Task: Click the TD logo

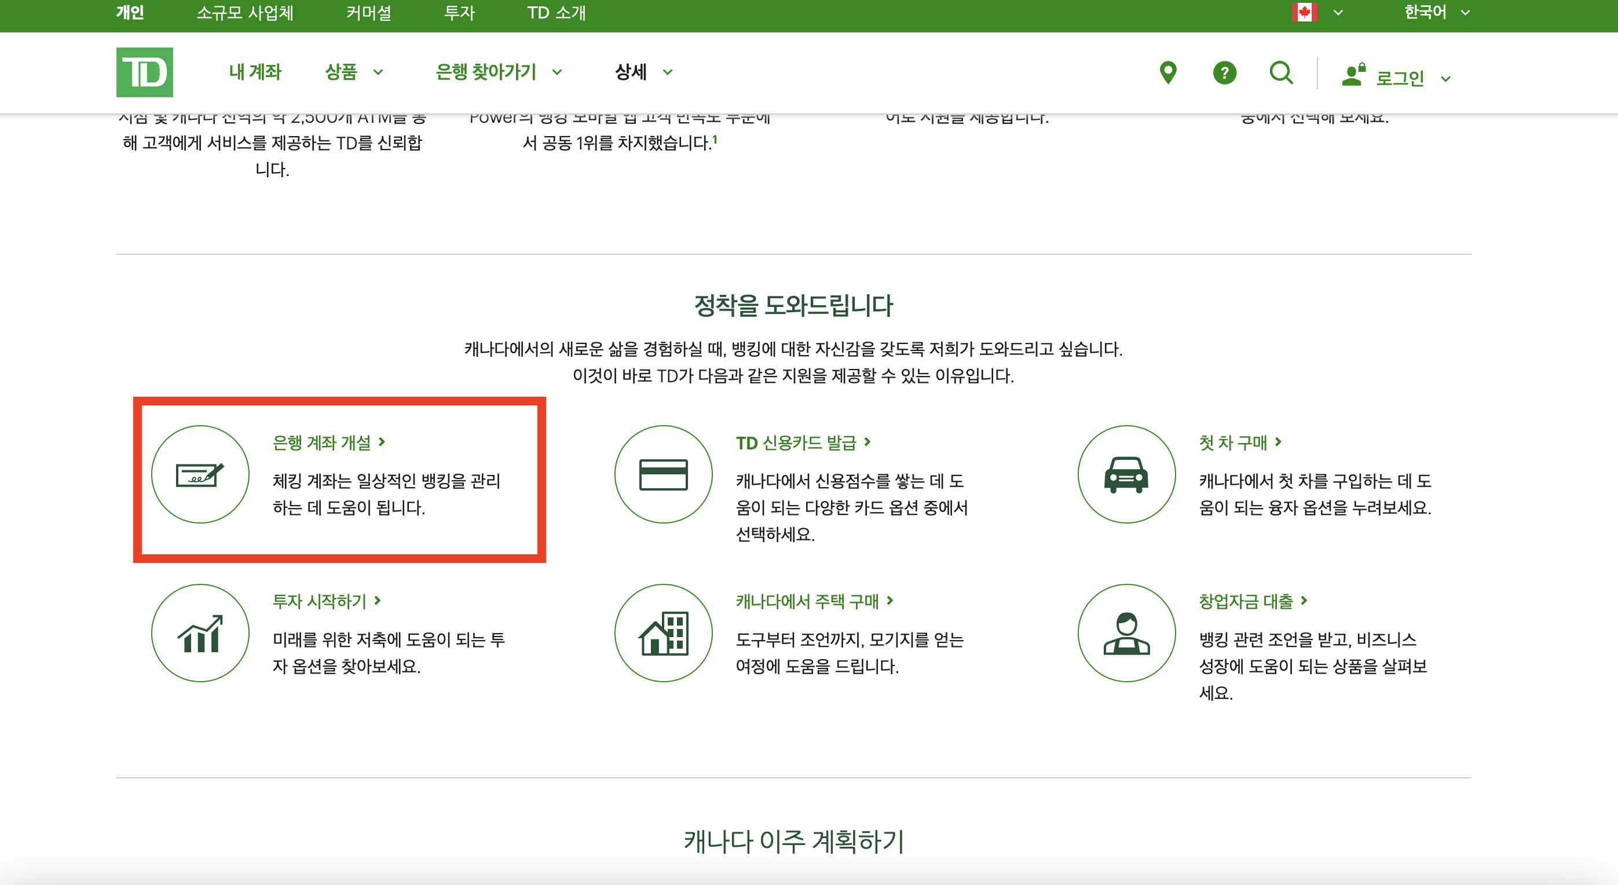Action: 144,72
